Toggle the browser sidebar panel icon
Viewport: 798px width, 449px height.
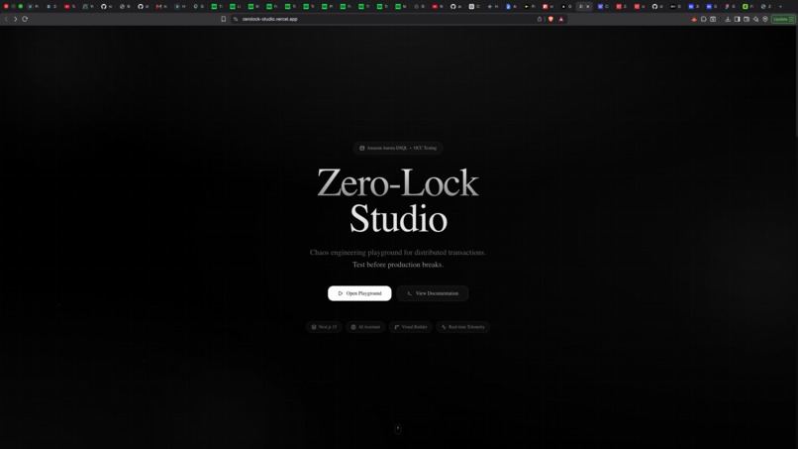pos(737,19)
